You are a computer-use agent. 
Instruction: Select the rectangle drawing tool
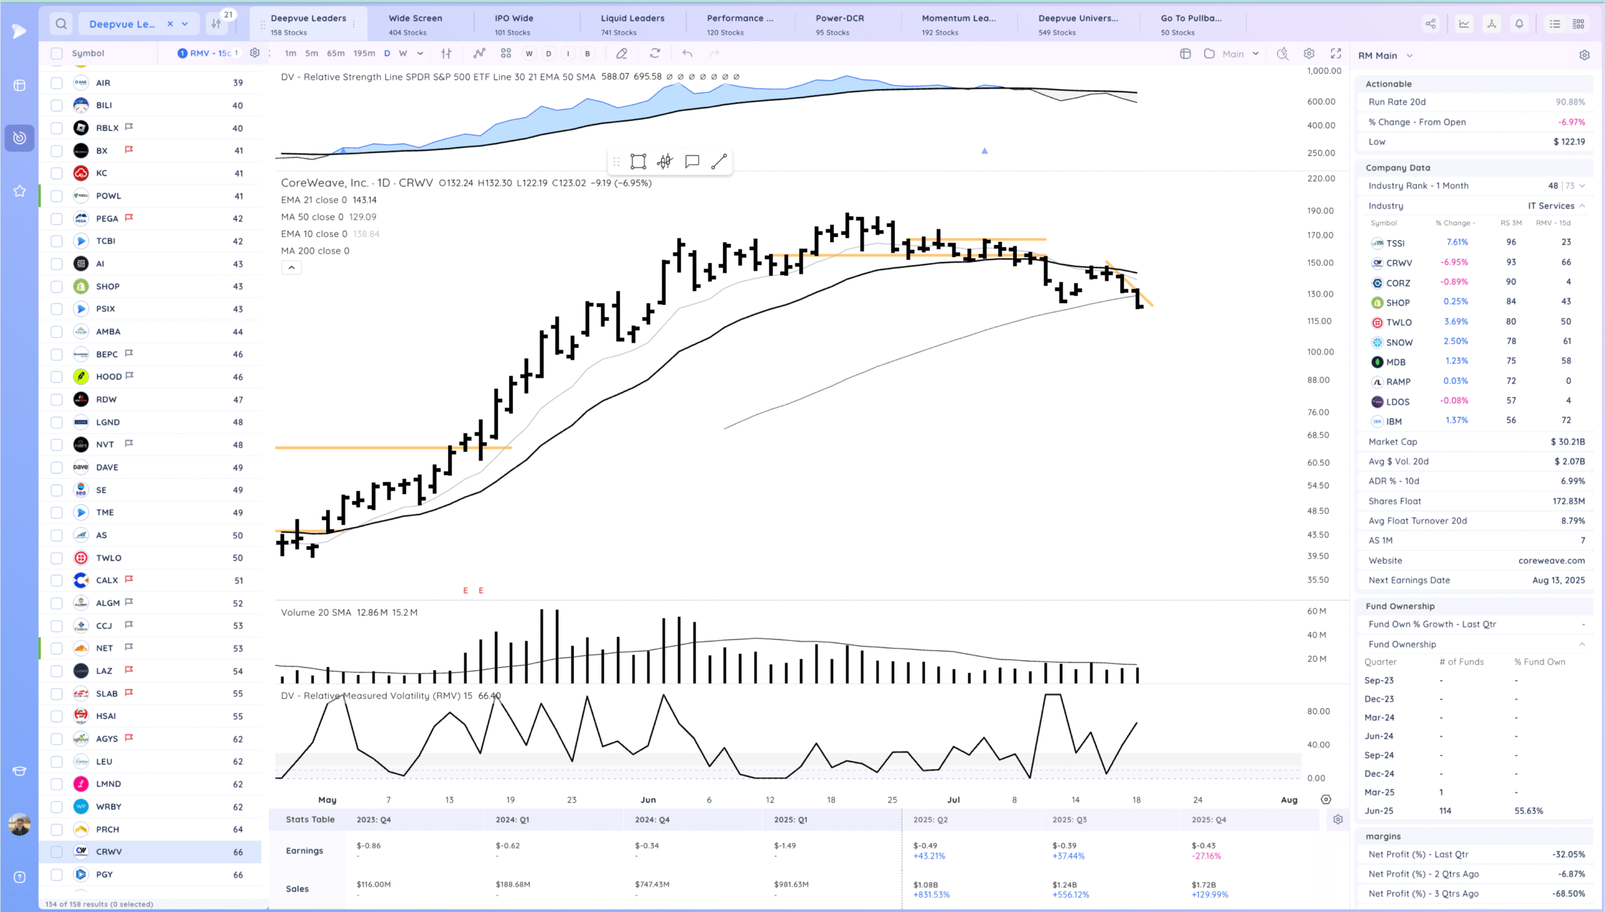tap(638, 162)
